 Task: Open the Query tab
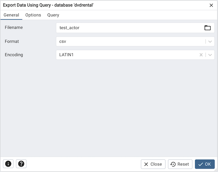pyautogui.click(x=53, y=15)
